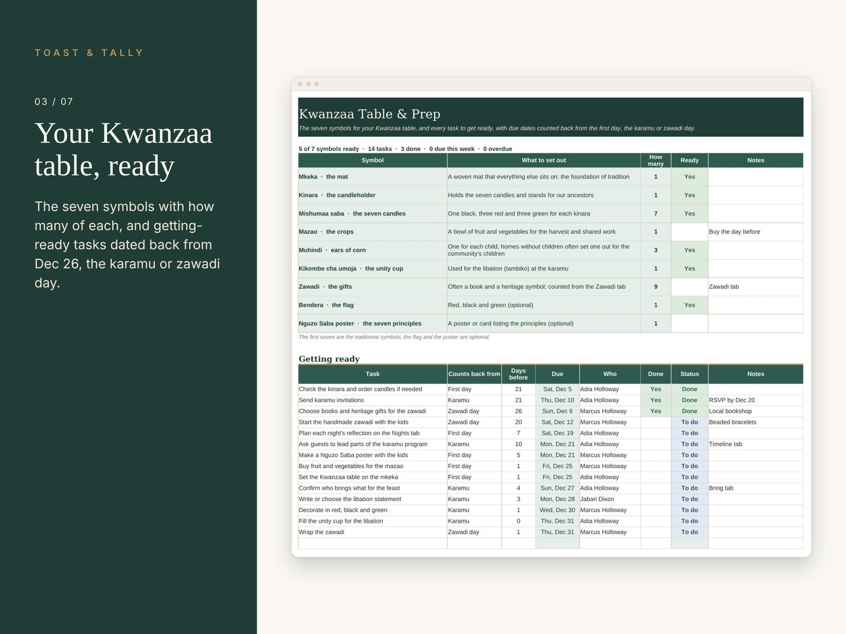Click due date 'Wed, Dec 30'
This screenshot has width=846, height=634.
coord(557,510)
